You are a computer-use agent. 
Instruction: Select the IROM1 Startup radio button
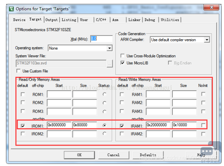click(105, 125)
